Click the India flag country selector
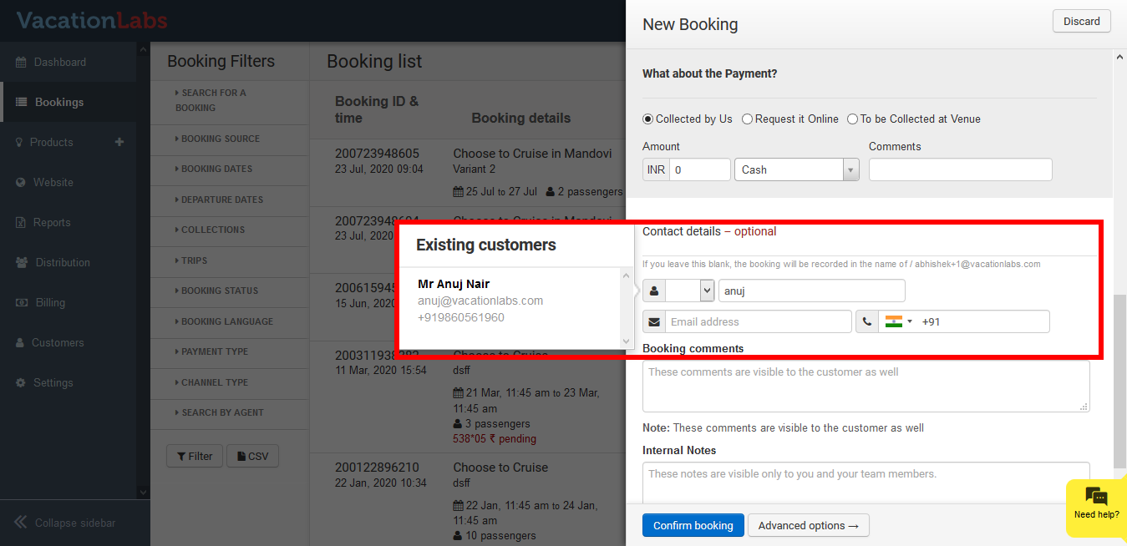 (x=898, y=321)
